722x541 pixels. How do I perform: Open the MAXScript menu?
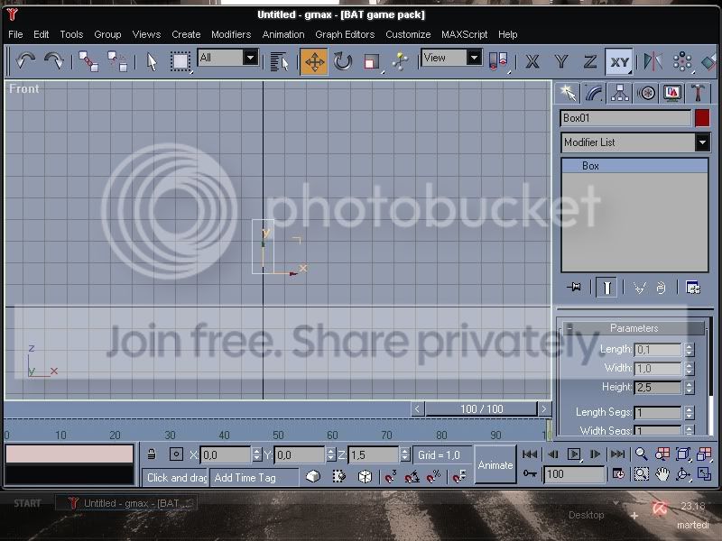[x=464, y=34]
